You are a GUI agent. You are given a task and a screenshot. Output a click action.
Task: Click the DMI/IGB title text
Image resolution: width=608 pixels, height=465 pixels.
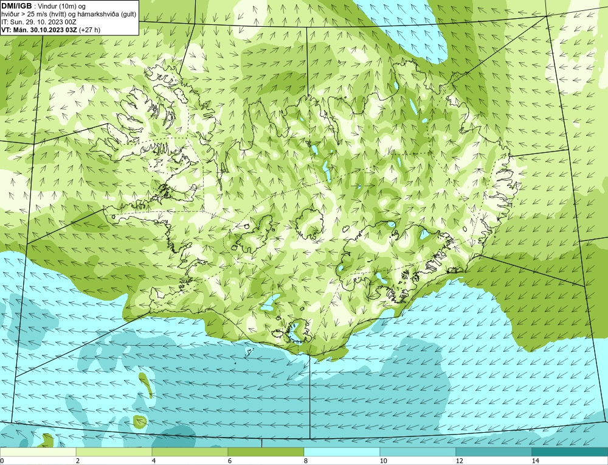click(x=16, y=6)
